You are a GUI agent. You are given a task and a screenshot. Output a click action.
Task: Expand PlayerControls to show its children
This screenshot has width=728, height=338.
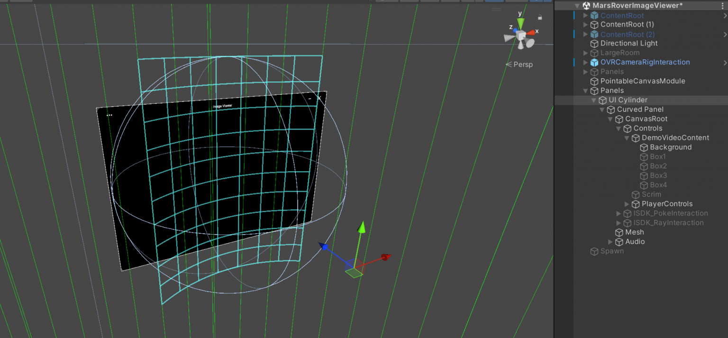pyautogui.click(x=627, y=204)
